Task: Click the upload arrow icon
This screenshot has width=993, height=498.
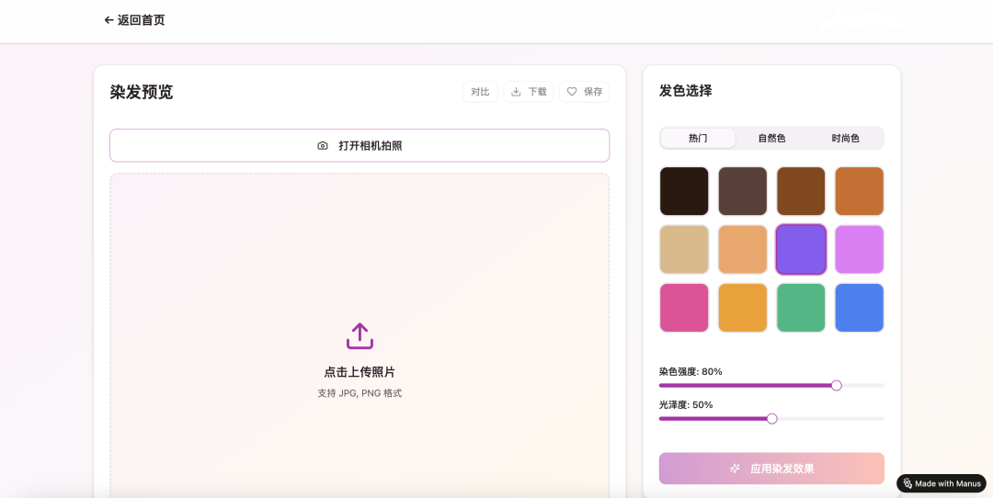Action: coord(360,336)
